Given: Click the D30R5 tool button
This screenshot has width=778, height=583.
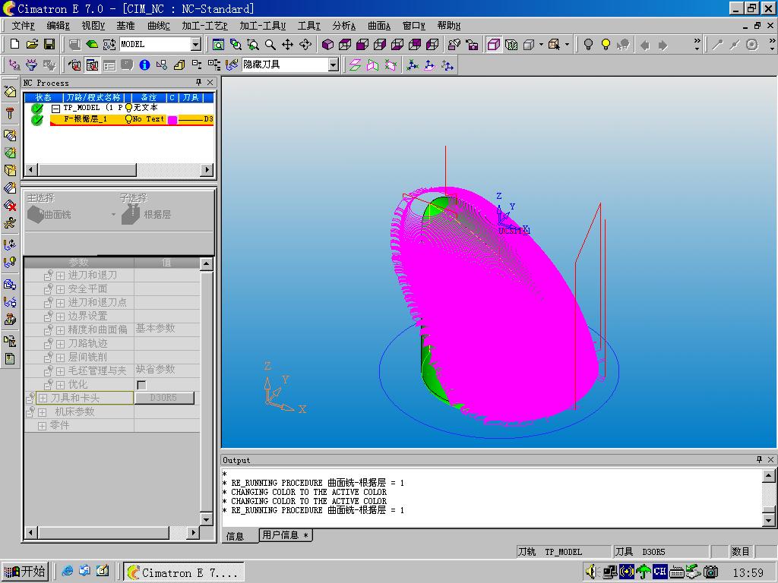Looking at the screenshot, I should coord(164,398).
